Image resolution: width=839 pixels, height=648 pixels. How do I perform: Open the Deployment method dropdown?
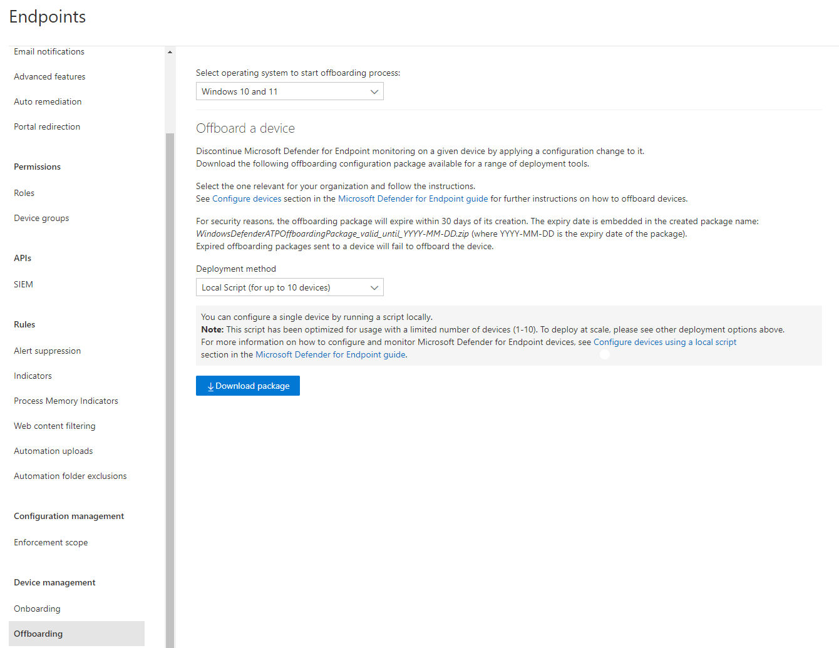coord(289,287)
